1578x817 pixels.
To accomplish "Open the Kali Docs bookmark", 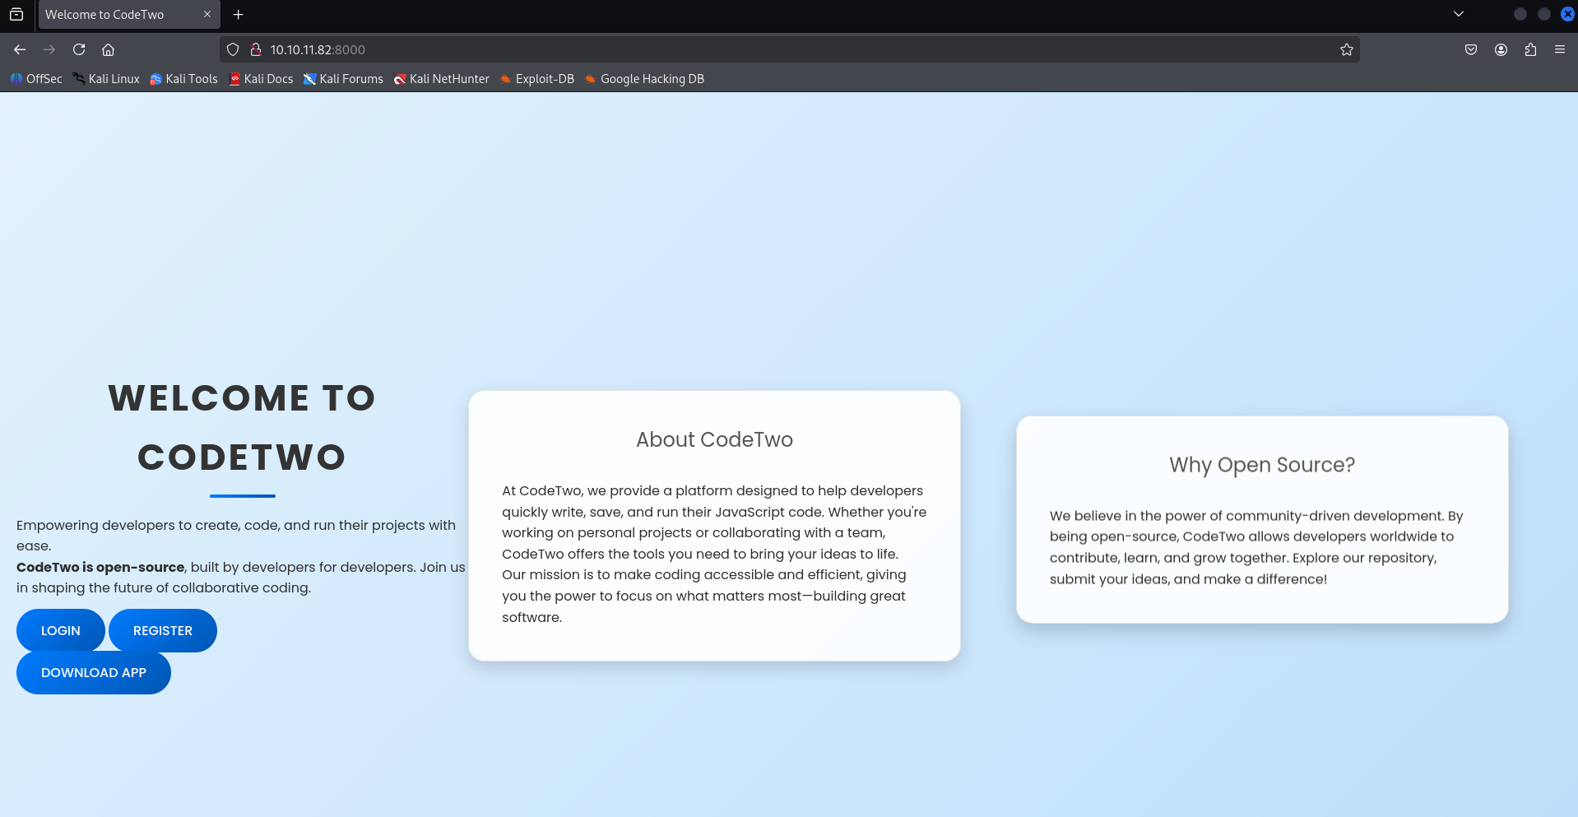I will pyautogui.click(x=261, y=79).
